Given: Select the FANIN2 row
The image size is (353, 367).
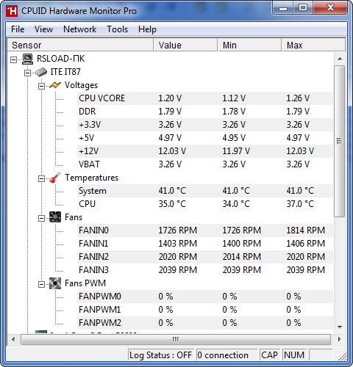Looking at the screenshot, I should 205,257.
